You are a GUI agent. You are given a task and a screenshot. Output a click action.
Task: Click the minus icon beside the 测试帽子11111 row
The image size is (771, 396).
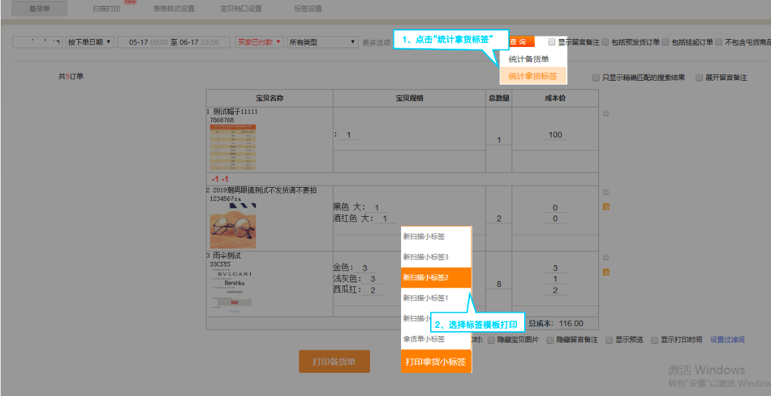point(606,114)
